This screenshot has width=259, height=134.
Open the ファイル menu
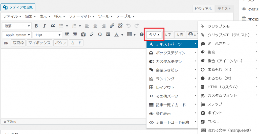pyautogui.click(x=12, y=16)
